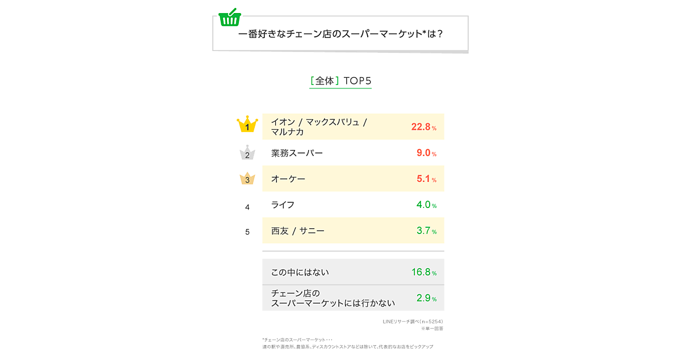Click the green shopping basket icon
The image size is (681, 357).
230,18
